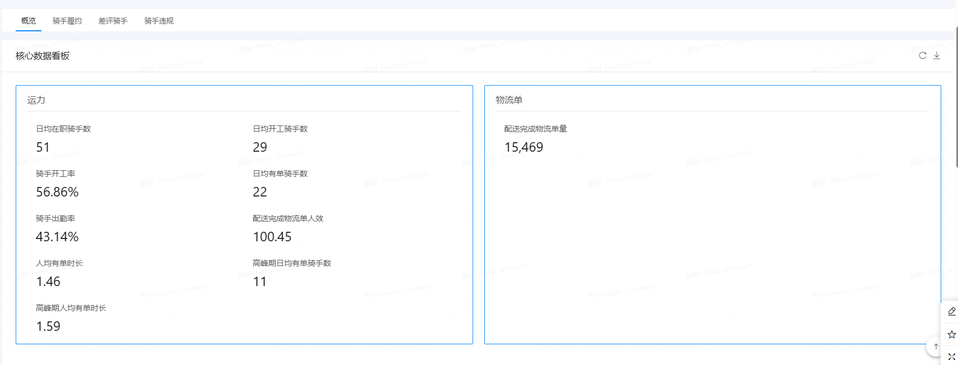Click the 核心数据看板 section heading
Viewport: 958px width, 365px height.
click(43, 56)
